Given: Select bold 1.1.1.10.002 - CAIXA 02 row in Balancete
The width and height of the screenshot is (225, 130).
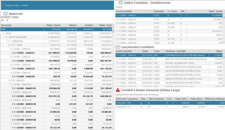Looking at the screenshot, I should click(56, 61).
